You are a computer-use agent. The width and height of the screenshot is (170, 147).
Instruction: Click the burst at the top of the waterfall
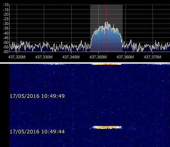pos(107,64)
